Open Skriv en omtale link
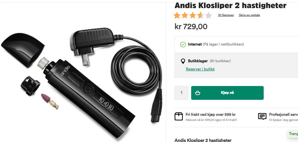298x142 pixels. [x=249, y=15]
